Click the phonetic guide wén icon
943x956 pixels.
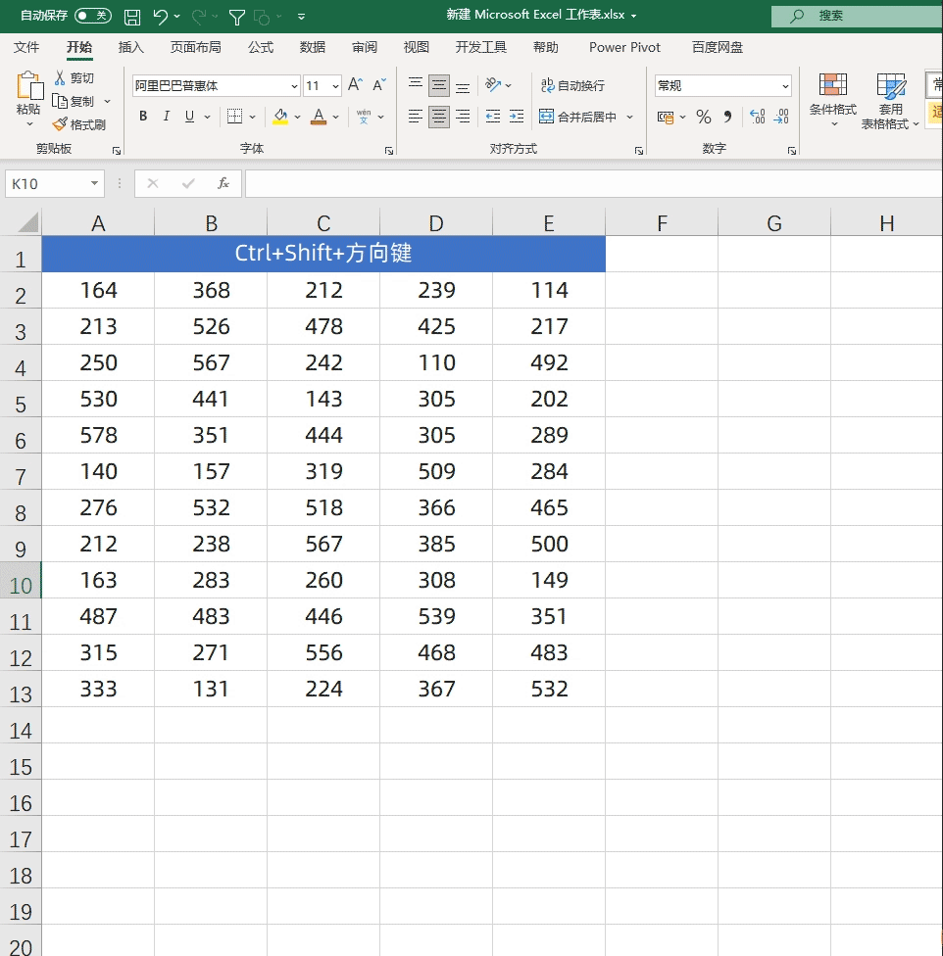[x=364, y=116]
